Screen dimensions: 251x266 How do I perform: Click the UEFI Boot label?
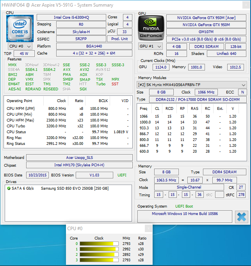pyautogui.click(x=184, y=206)
